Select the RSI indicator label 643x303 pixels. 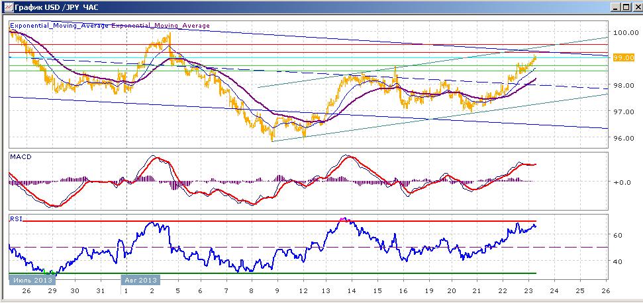pos(16,219)
